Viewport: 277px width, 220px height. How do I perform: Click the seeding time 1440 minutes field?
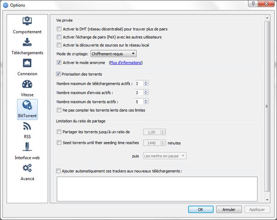click(152, 143)
